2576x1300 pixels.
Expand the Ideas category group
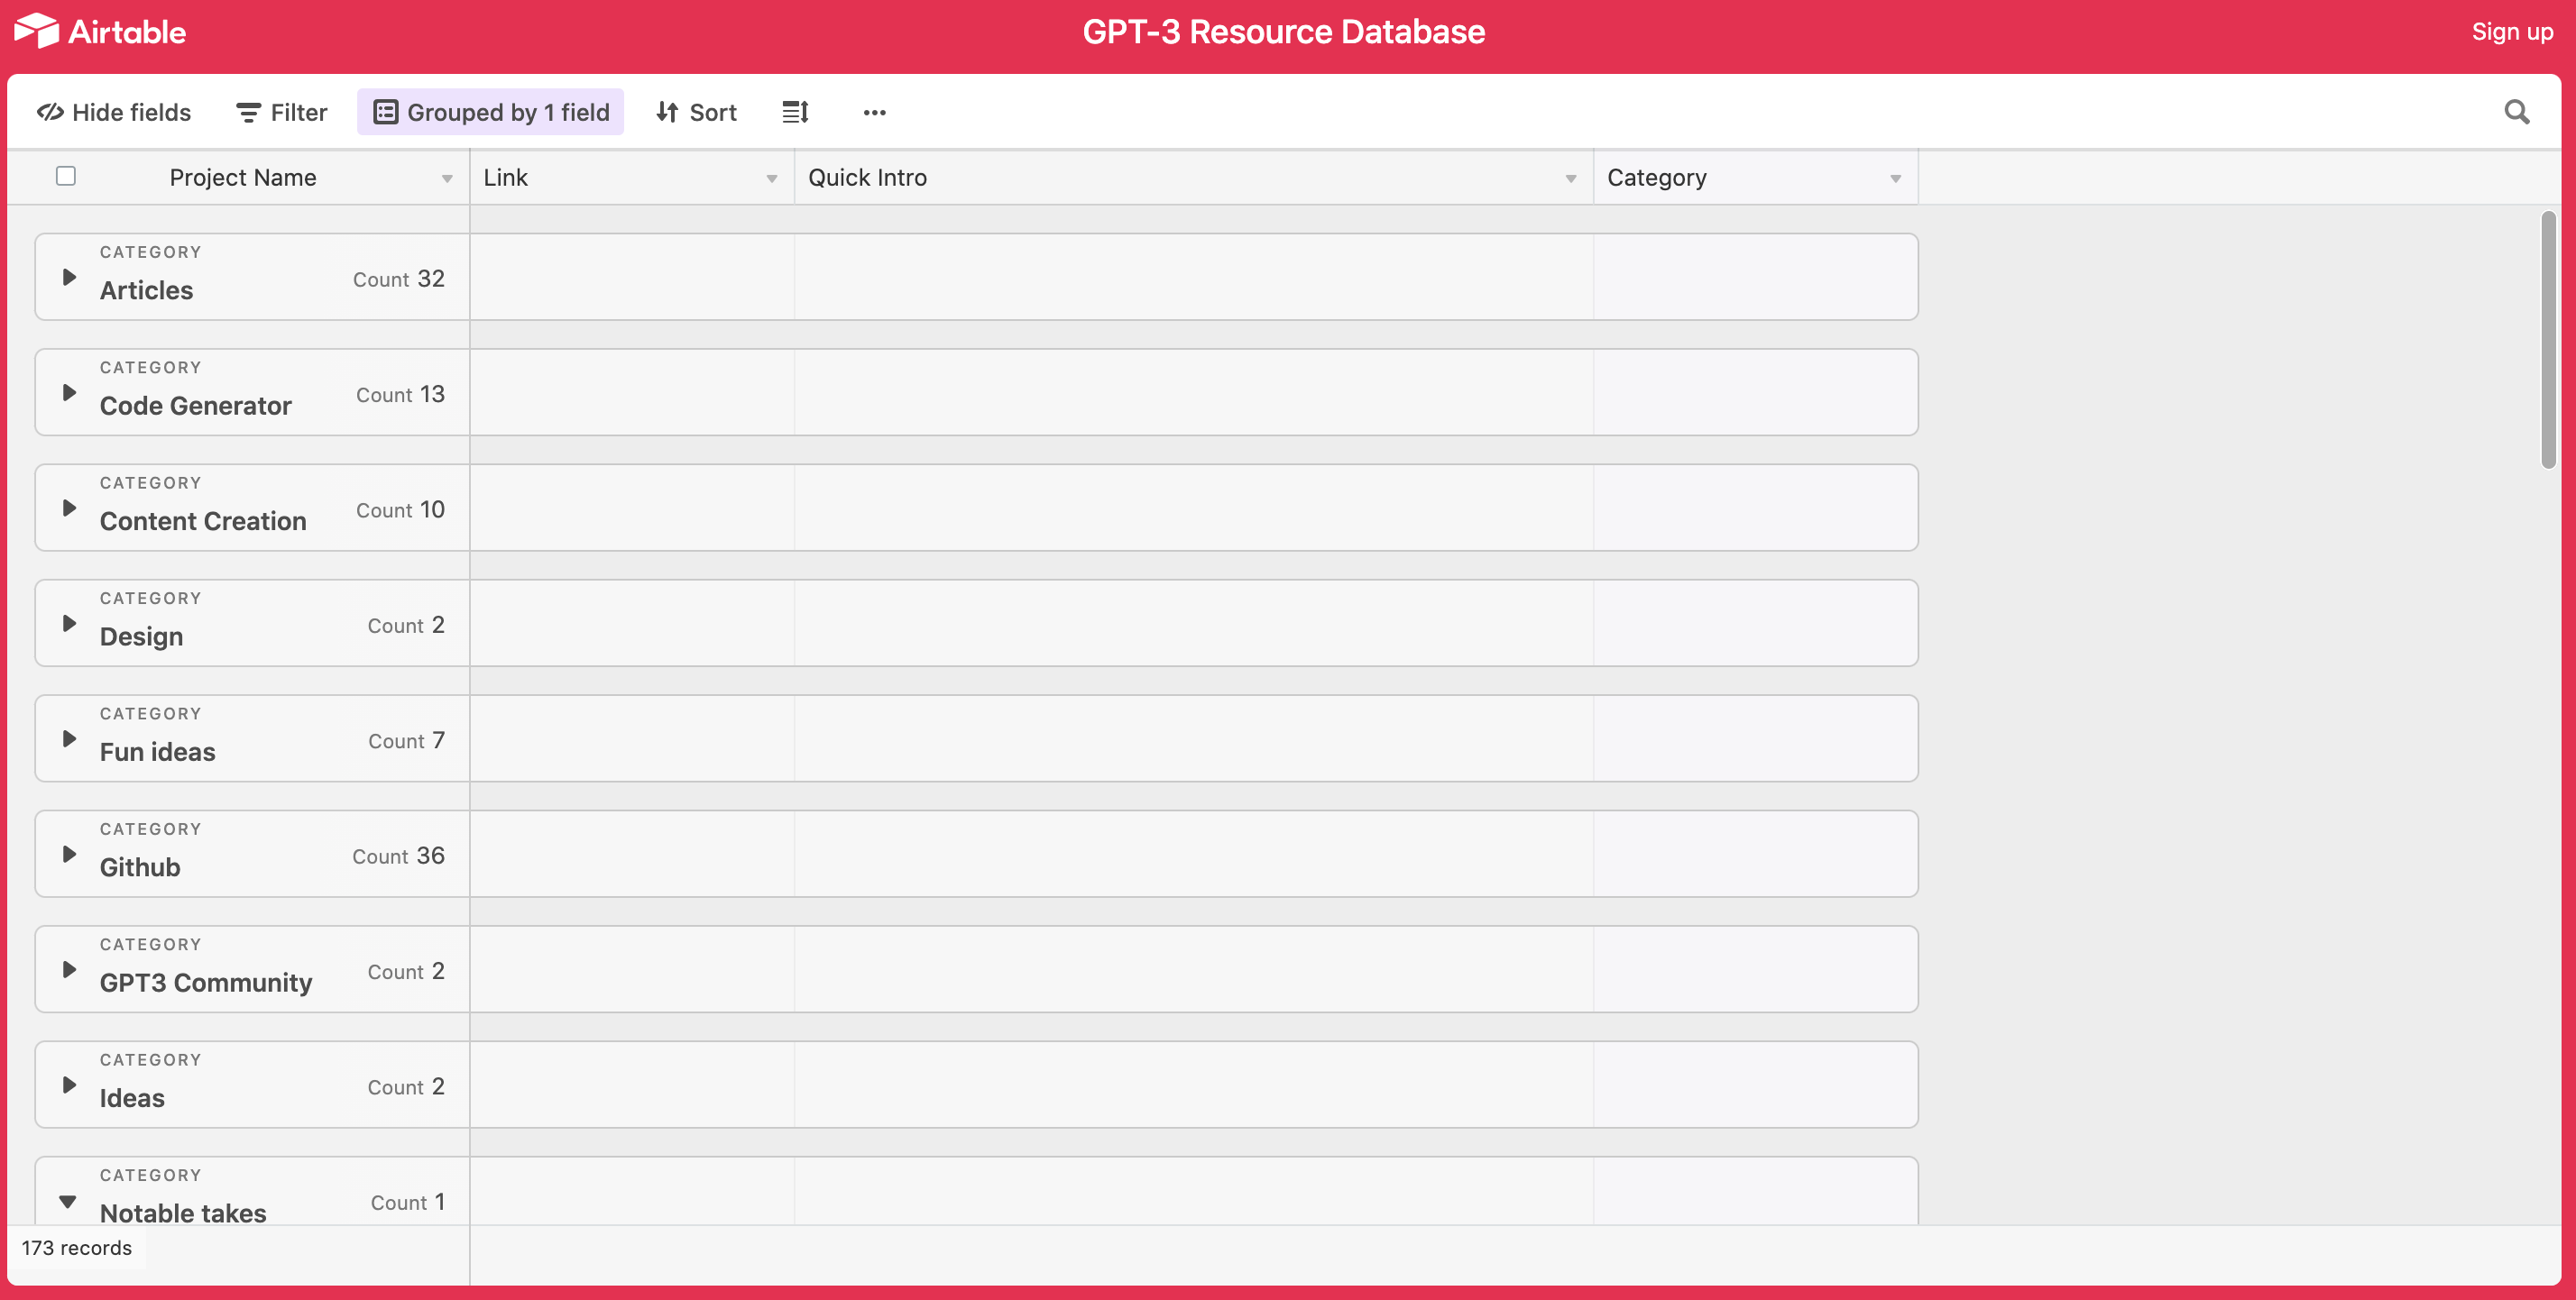[69, 1085]
